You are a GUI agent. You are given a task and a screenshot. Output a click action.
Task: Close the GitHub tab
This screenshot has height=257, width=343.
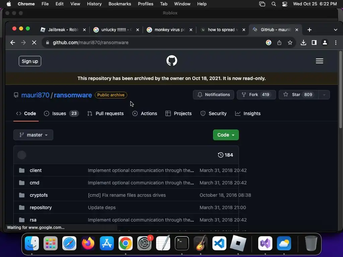click(x=297, y=30)
